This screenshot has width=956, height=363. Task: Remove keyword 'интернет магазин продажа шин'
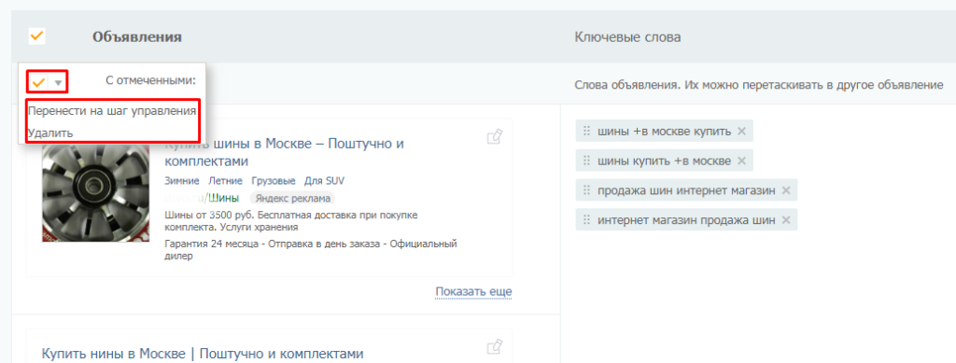(786, 220)
